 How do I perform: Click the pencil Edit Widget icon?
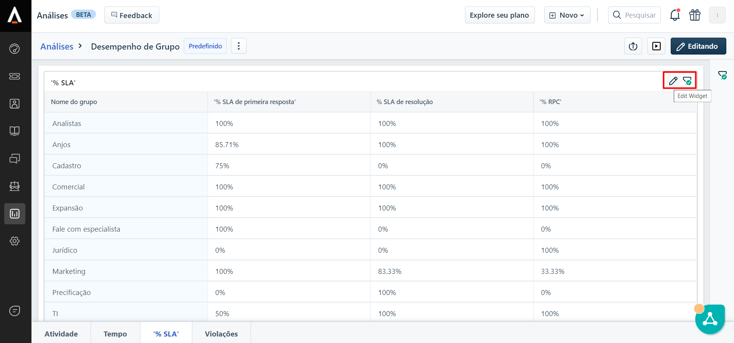673,81
